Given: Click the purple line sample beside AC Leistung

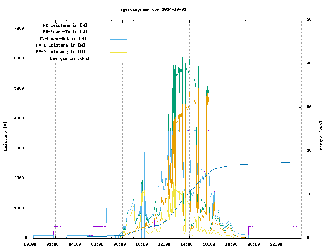Looking at the screenshot, I should click(x=118, y=26).
